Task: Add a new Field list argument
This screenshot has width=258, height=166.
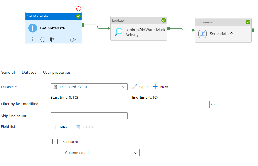Action: point(60,127)
